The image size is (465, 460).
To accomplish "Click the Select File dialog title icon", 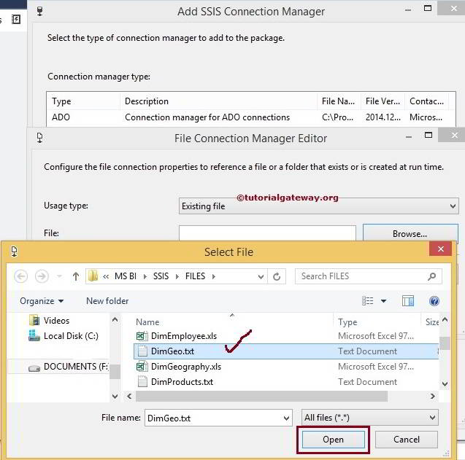I will [x=14, y=252].
